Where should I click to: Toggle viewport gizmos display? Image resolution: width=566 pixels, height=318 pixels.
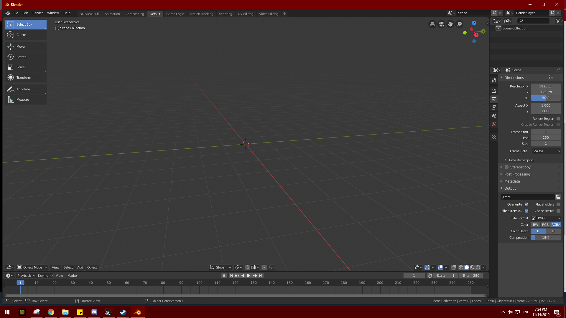point(427,267)
